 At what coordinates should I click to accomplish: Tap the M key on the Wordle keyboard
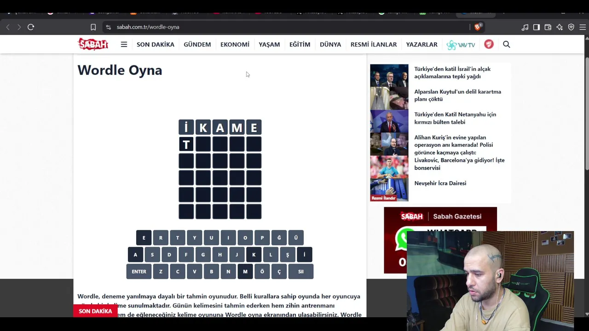pyautogui.click(x=245, y=272)
